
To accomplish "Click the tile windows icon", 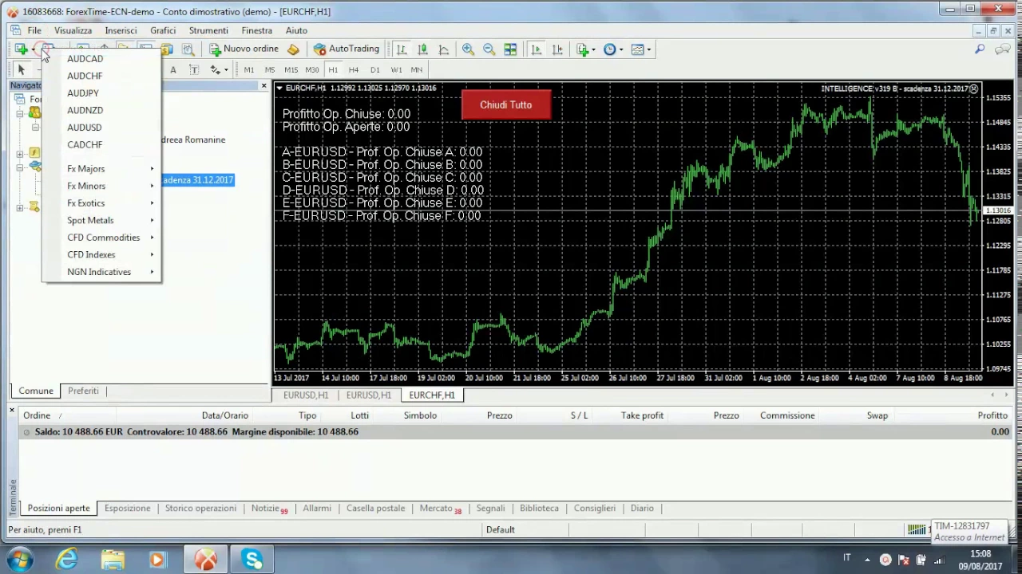I will (510, 49).
